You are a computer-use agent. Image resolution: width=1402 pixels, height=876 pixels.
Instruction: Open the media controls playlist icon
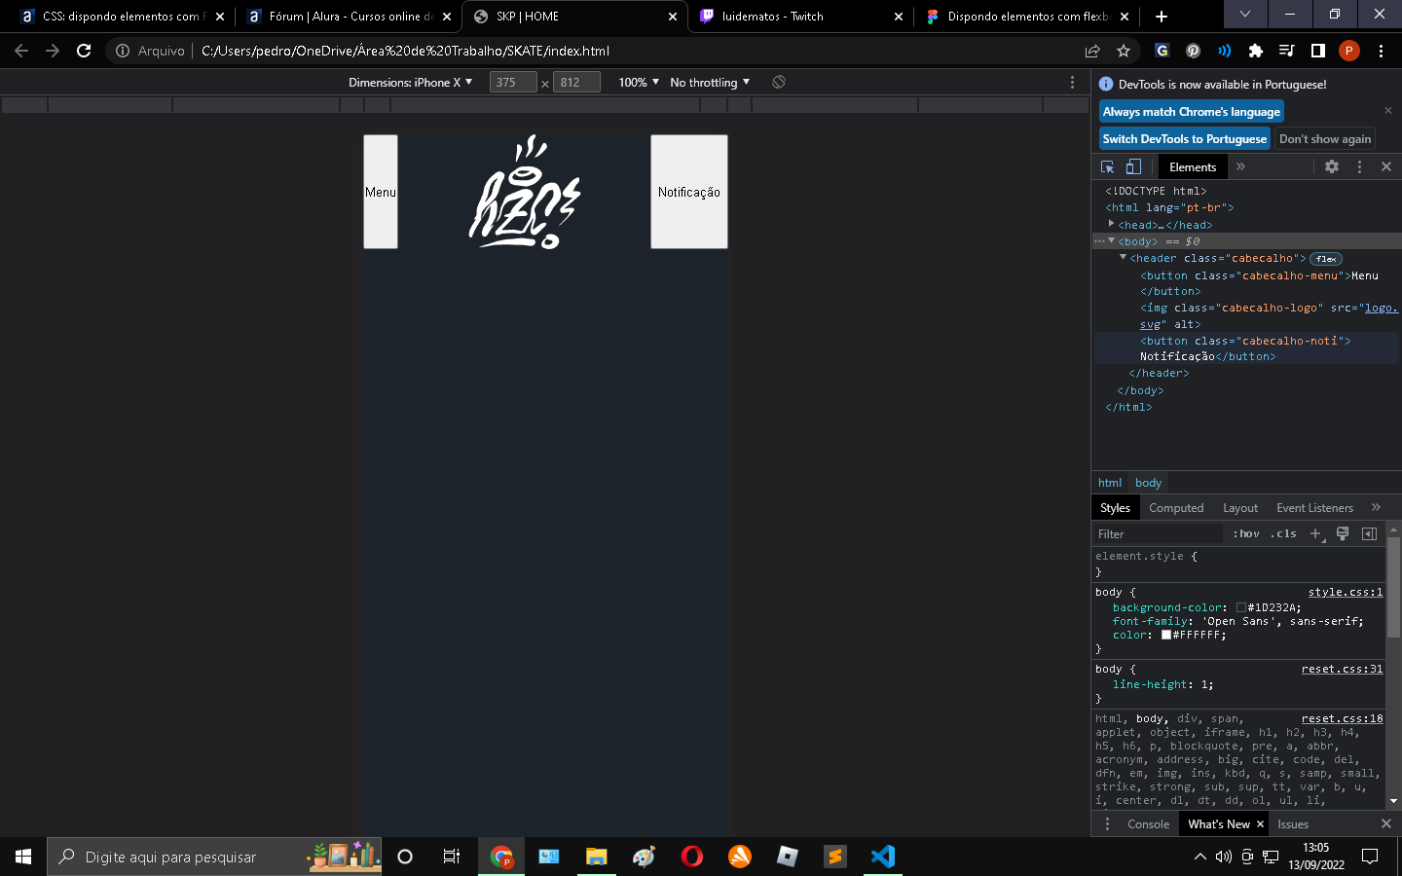point(1286,51)
